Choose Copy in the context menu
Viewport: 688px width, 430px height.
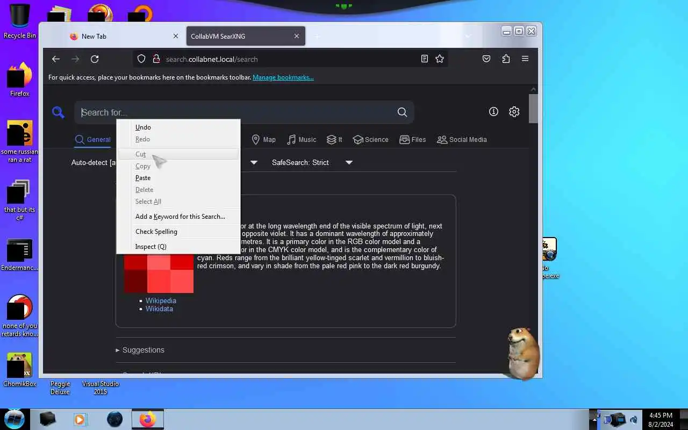click(178, 166)
